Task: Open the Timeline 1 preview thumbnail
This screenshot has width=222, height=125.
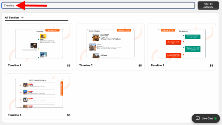Action: [x=39, y=43]
